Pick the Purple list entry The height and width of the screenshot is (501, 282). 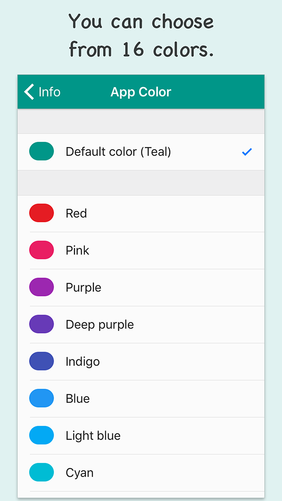[x=141, y=288]
